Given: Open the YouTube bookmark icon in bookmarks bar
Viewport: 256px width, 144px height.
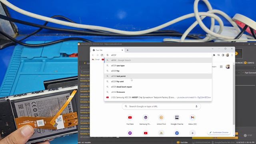Looking at the screenshot, I should click(x=103, y=60).
